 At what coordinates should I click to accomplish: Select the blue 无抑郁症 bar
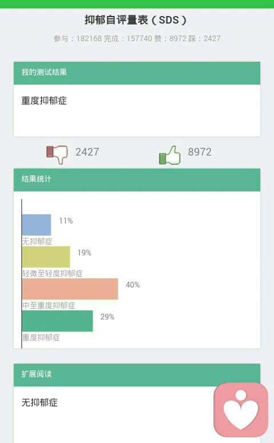click(x=37, y=225)
